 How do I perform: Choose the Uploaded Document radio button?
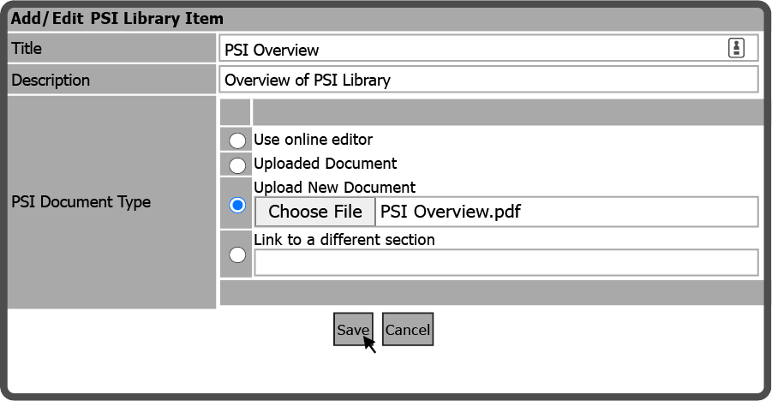coord(237,165)
